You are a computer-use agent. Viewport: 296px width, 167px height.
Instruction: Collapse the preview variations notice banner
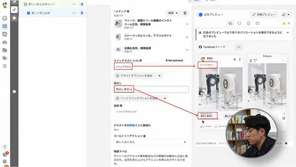(288, 33)
